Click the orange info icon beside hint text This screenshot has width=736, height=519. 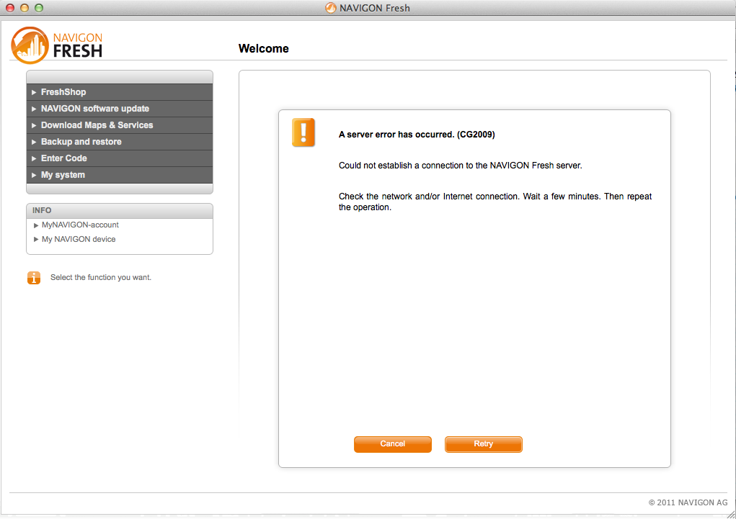34,278
